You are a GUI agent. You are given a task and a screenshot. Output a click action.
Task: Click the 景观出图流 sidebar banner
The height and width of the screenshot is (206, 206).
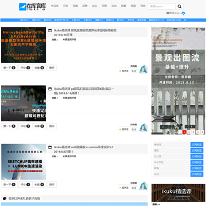click(x=178, y=81)
